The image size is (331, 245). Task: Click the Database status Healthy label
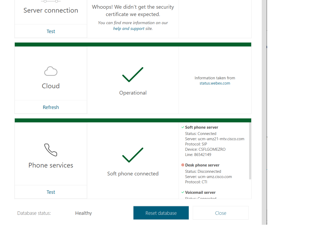tap(83, 213)
